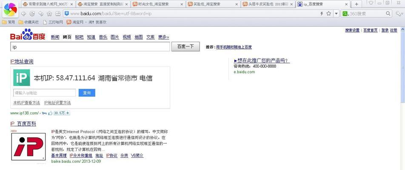405x170 pixels.
Task: Open the 收藏夹栏 bookmarks folder
Action: [29, 22]
